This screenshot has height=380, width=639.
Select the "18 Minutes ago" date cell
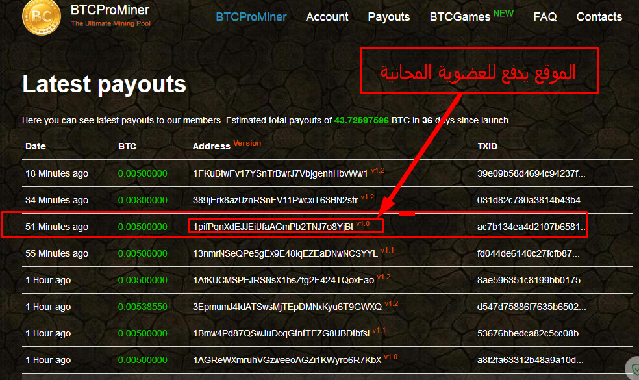pyautogui.click(x=56, y=173)
